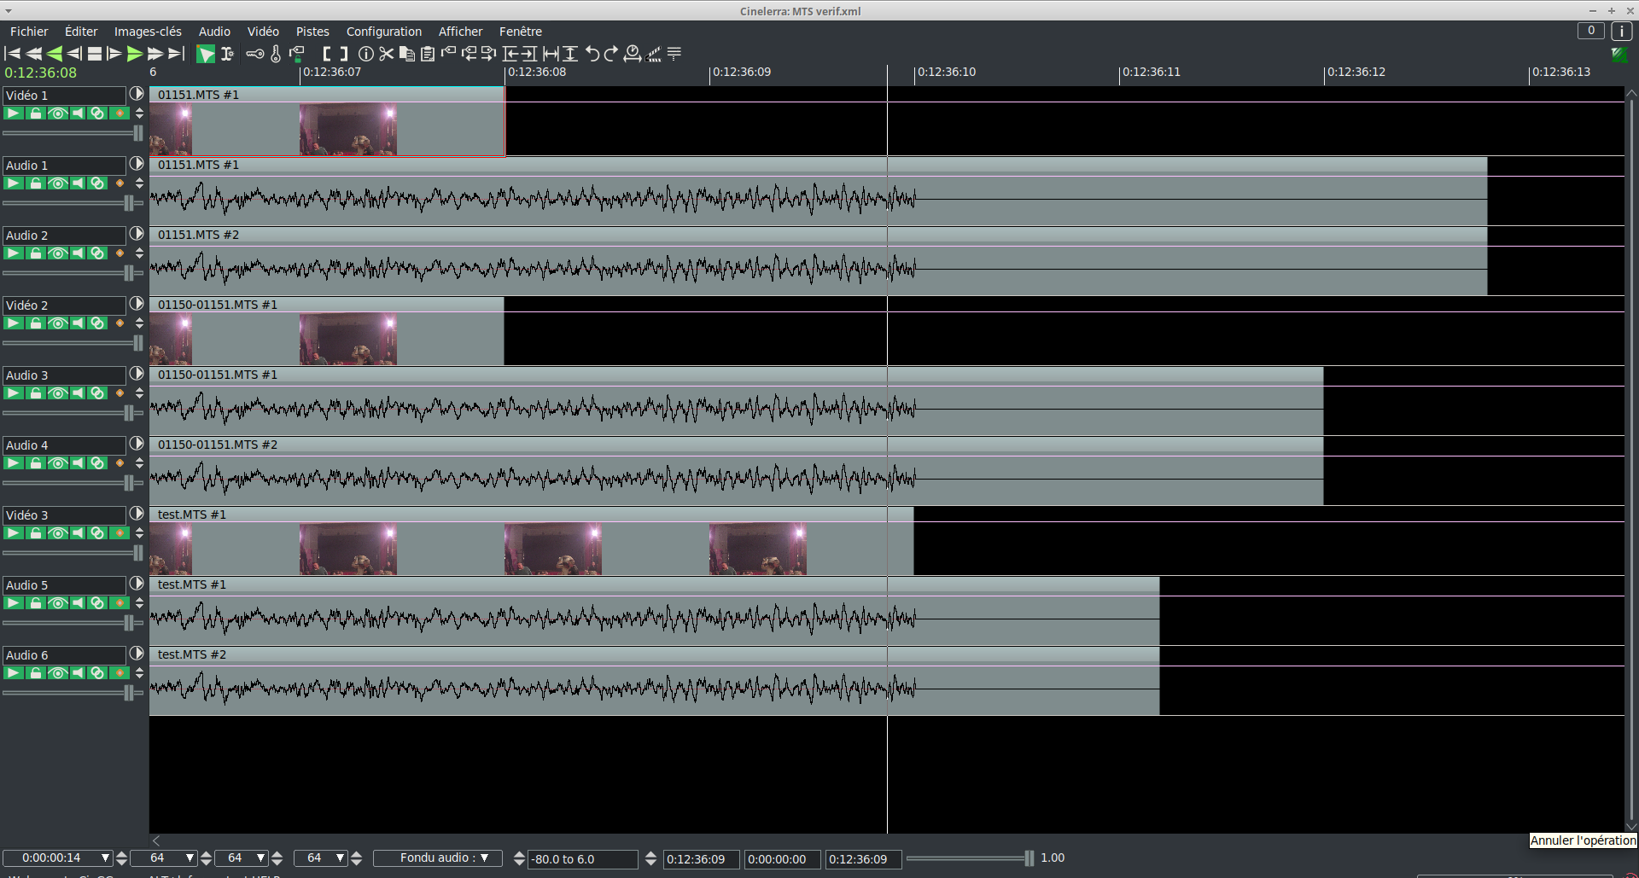Click the paste clipboard toolbar icon

point(428,54)
